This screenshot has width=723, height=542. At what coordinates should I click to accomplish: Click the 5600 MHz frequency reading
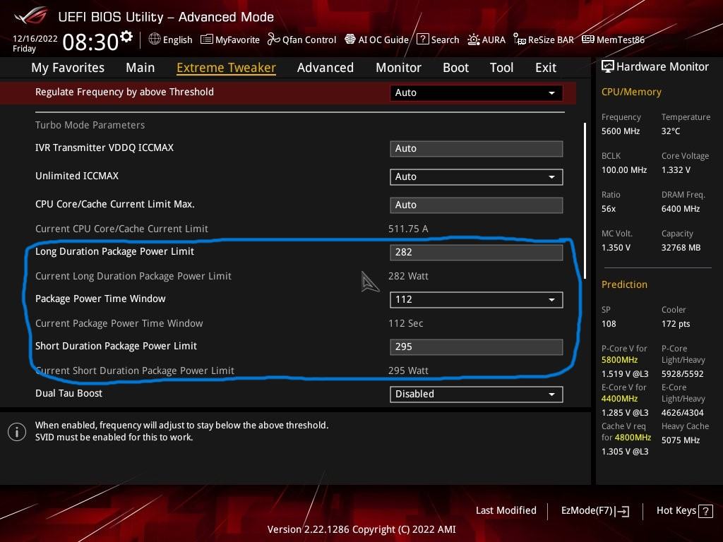pyautogui.click(x=621, y=131)
